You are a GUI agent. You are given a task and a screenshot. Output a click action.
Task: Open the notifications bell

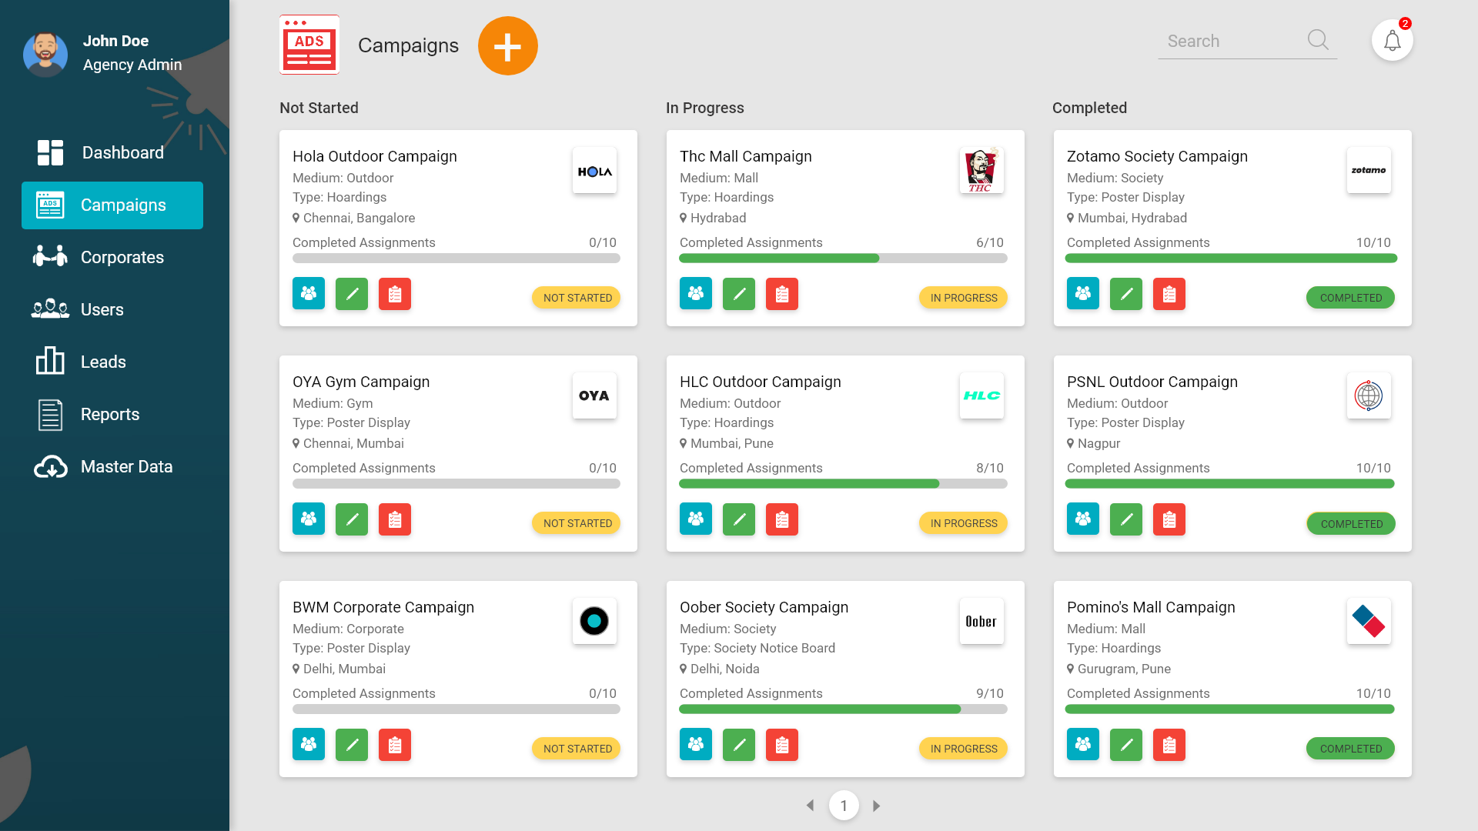tap(1392, 40)
